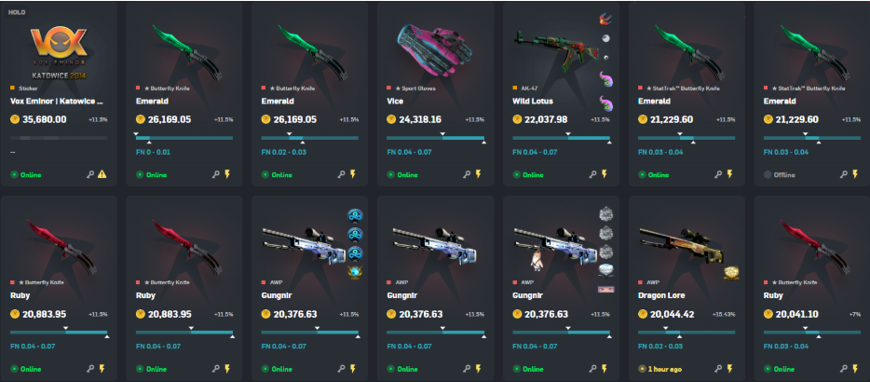Click the Offline status on StatTrak Emerald card
This screenshot has height=382, width=870.
(x=779, y=175)
